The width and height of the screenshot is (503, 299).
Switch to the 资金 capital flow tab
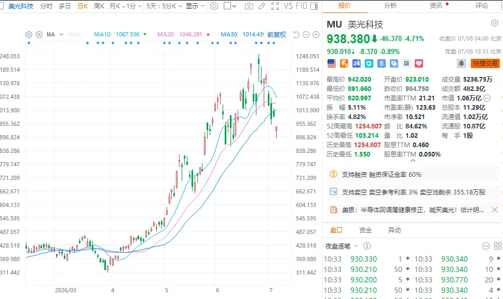click(365, 230)
